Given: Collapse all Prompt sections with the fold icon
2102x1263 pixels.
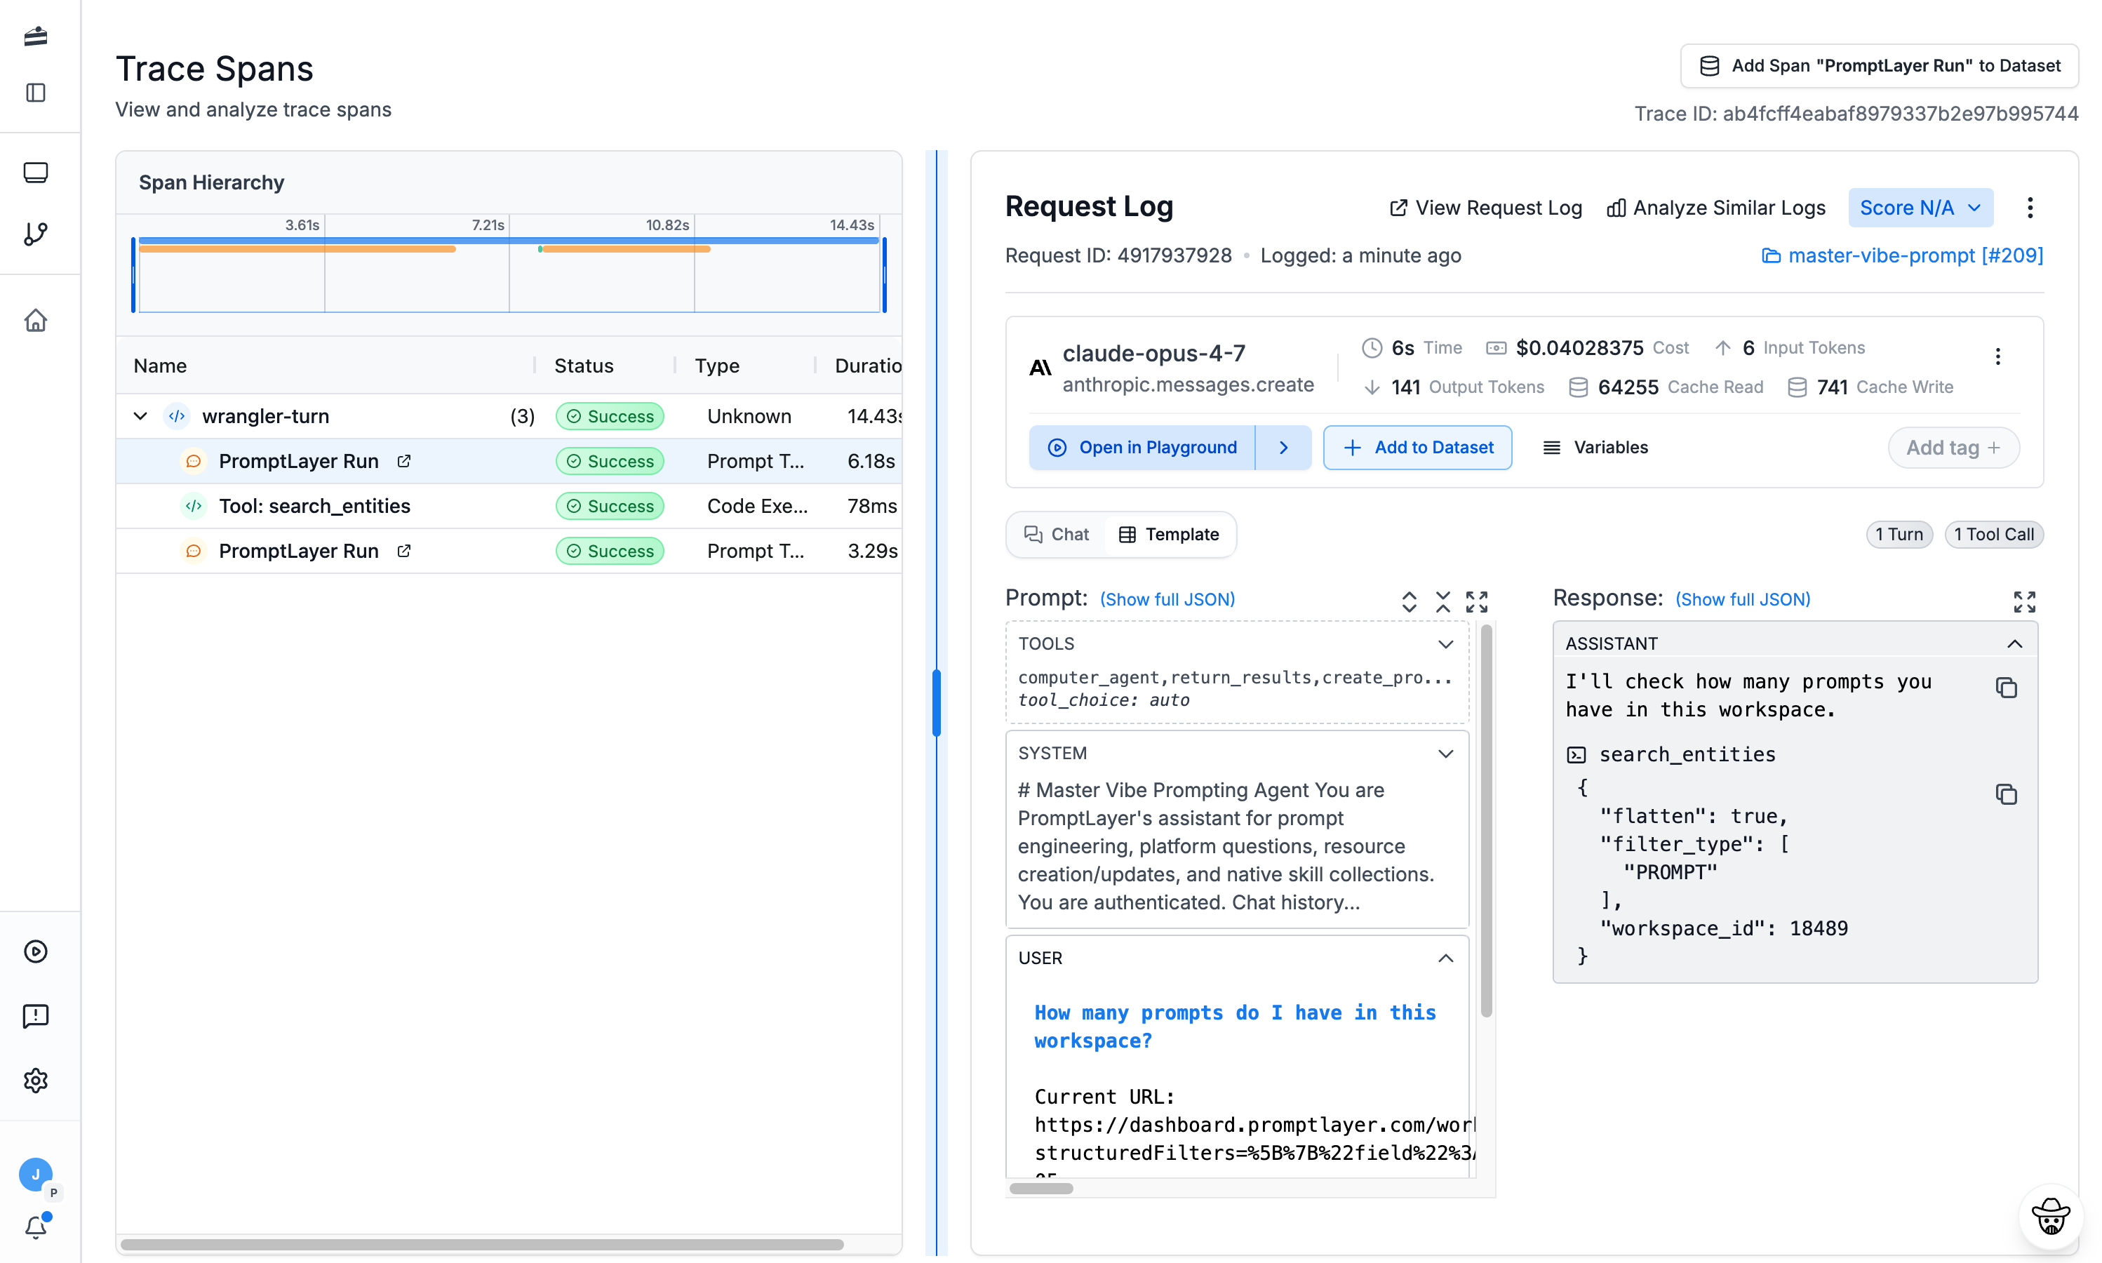Looking at the screenshot, I should click(1442, 602).
